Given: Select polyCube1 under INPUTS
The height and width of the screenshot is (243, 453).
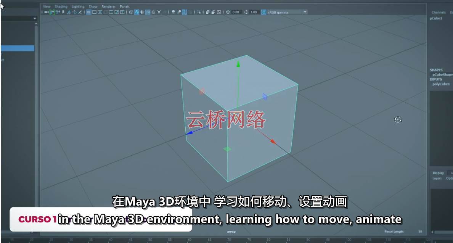Looking at the screenshot, I should 441,84.
